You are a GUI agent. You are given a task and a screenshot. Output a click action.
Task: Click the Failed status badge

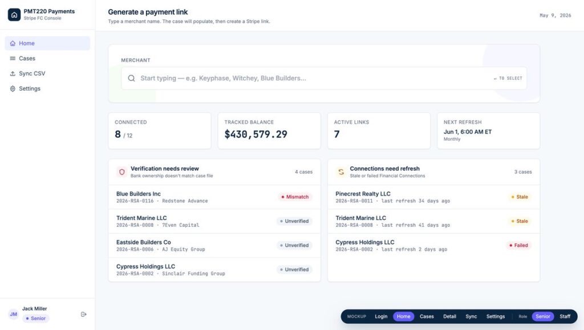click(518, 245)
